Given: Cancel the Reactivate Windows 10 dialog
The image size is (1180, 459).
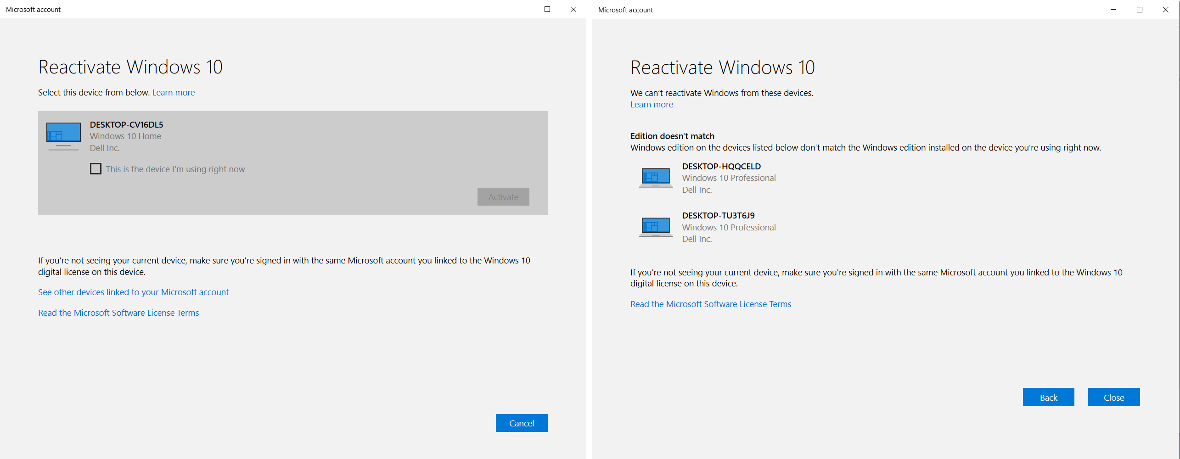Looking at the screenshot, I should click(522, 423).
